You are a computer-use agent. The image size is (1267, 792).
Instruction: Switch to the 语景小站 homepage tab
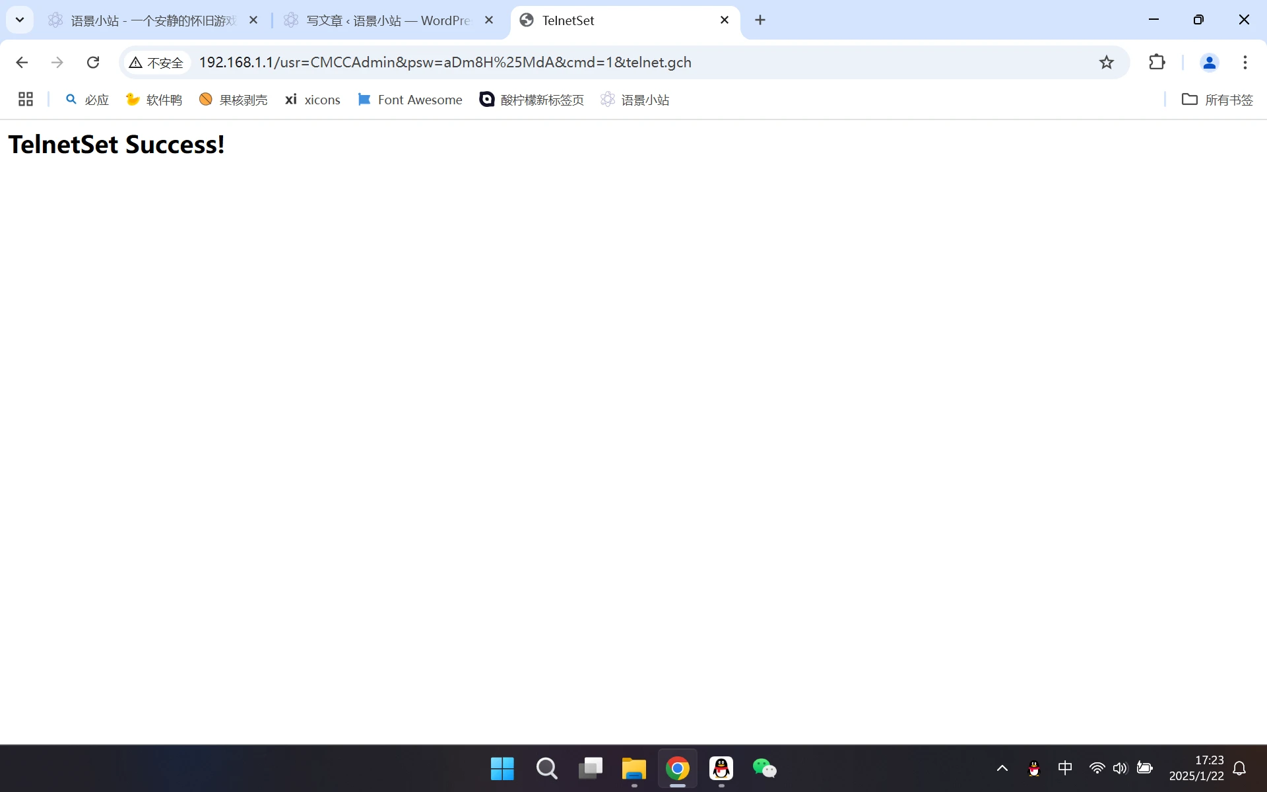click(153, 20)
